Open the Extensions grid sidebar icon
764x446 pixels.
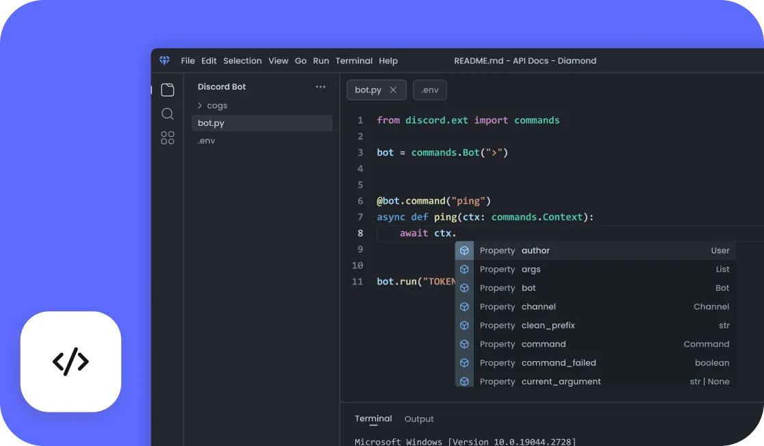[168, 138]
